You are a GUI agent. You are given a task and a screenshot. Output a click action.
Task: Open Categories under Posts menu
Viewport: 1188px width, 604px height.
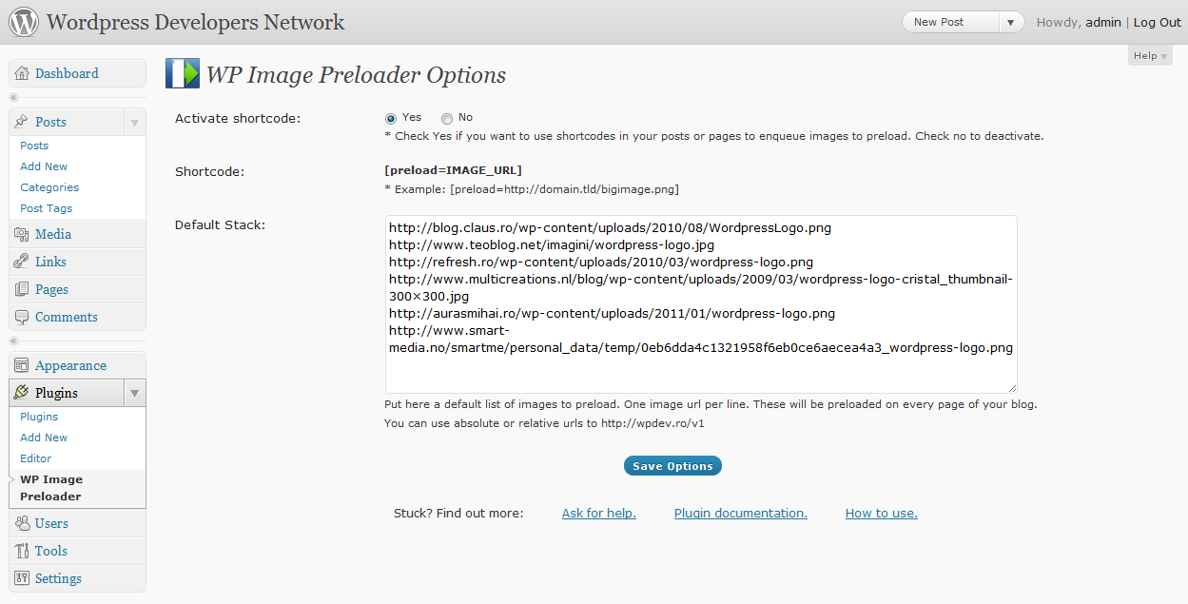click(x=49, y=187)
